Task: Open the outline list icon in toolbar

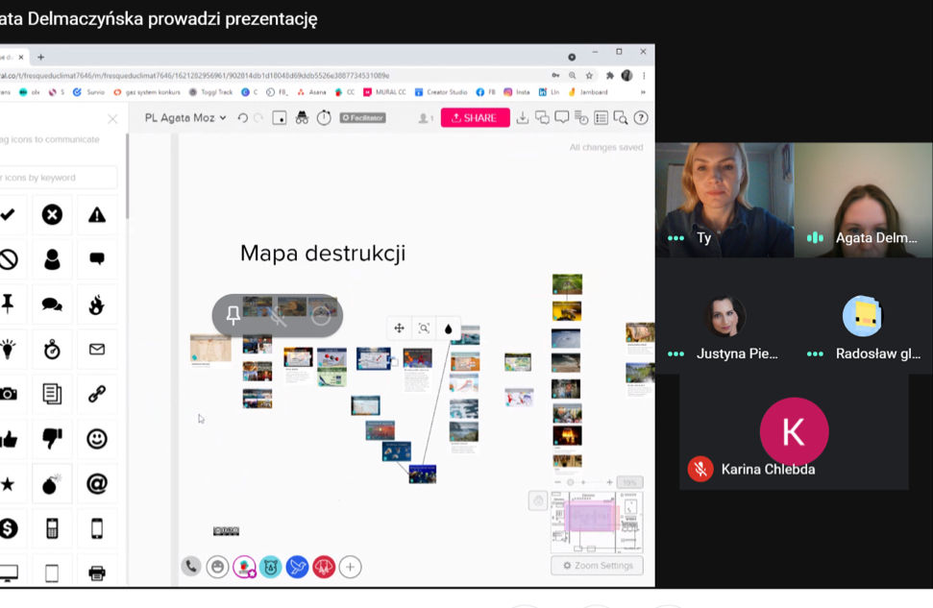Action: click(x=601, y=118)
